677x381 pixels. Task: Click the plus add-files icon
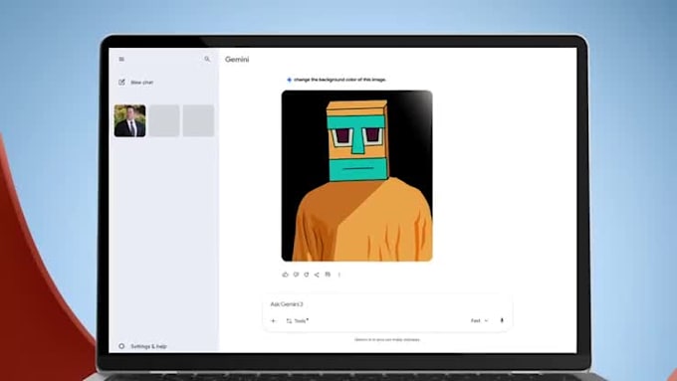[273, 321]
